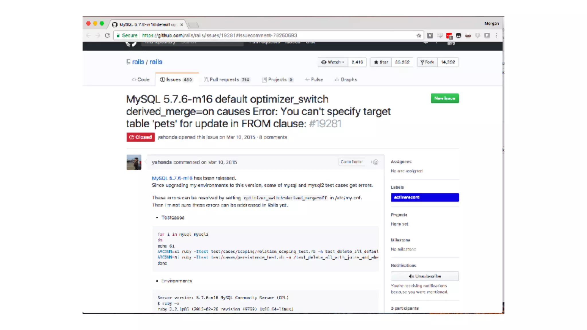Open Chrome's three-dot menu
587x330 pixels.
click(x=496, y=35)
